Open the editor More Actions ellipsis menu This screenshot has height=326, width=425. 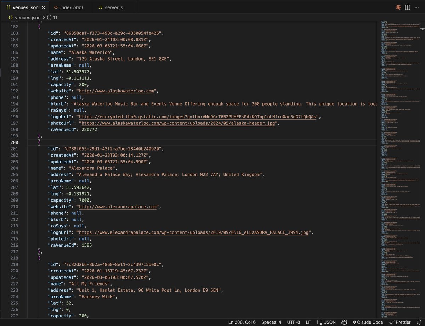[416, 7]
